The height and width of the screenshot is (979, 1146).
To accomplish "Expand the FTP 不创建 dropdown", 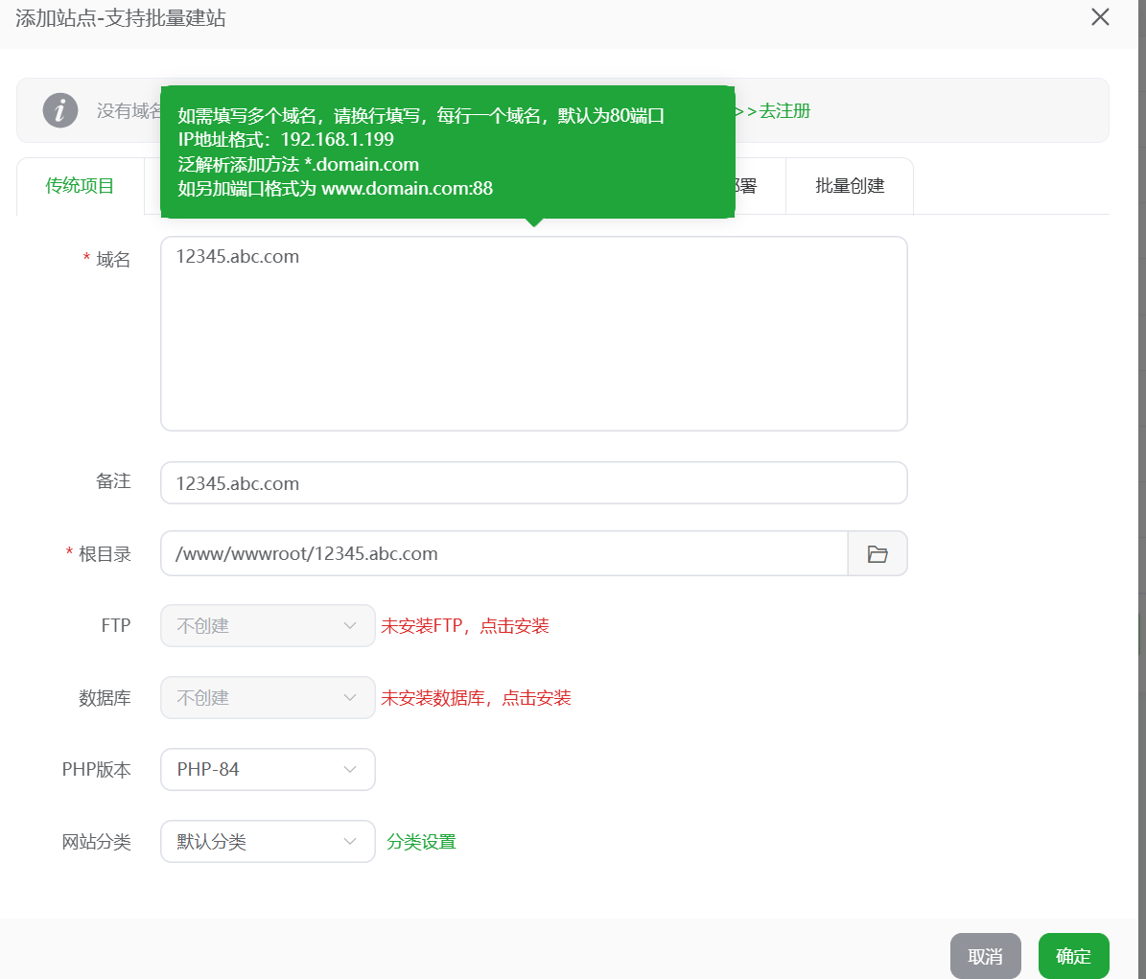I will click(x=268, y=626).
